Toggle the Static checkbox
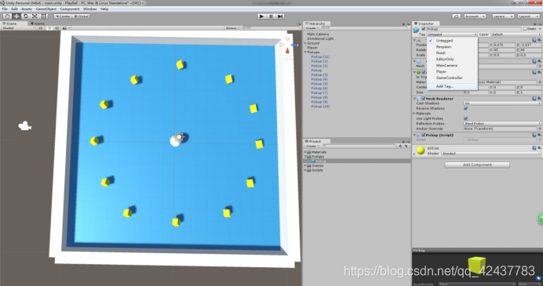The height and width of the screenshot is (286, 543). click(525, 29)
